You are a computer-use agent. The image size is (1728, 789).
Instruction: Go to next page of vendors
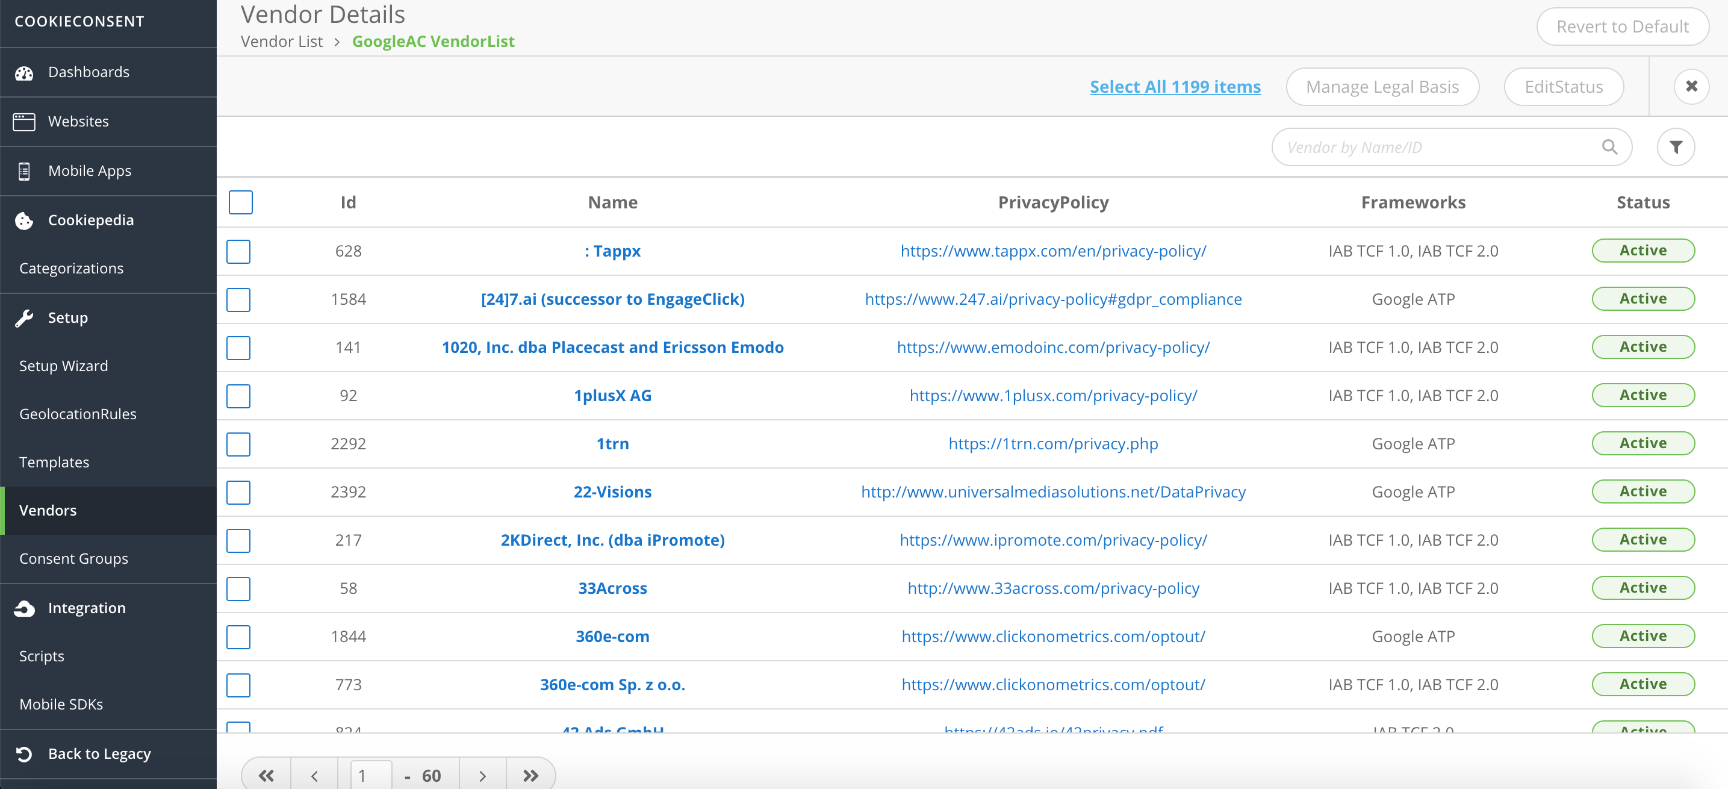[482, 776]
